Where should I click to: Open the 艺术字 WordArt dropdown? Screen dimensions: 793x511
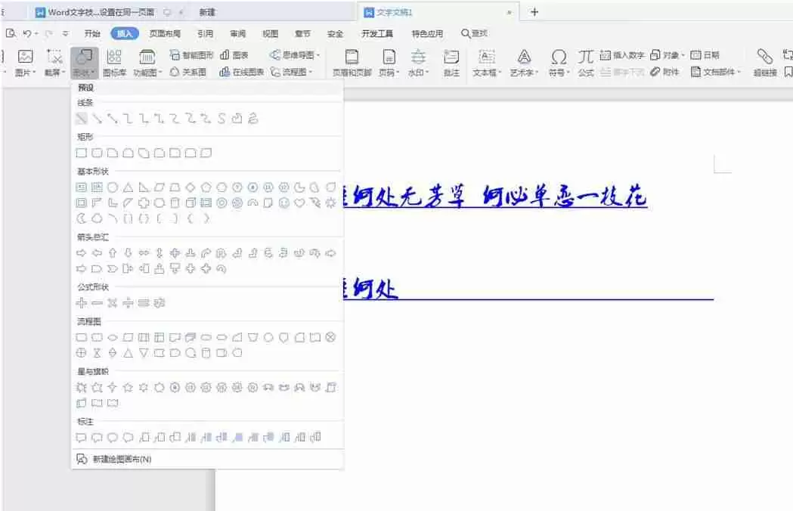coord(523,60)
